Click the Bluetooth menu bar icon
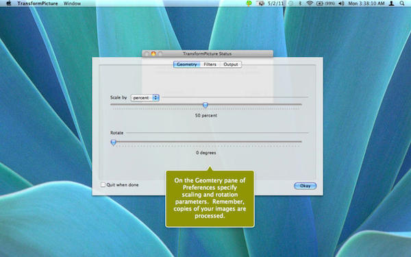 click(300, 3)
